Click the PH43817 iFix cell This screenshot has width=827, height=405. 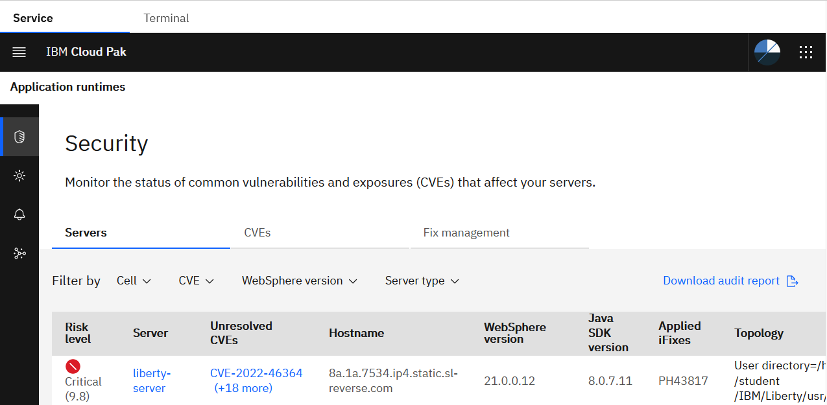[683, 381]
